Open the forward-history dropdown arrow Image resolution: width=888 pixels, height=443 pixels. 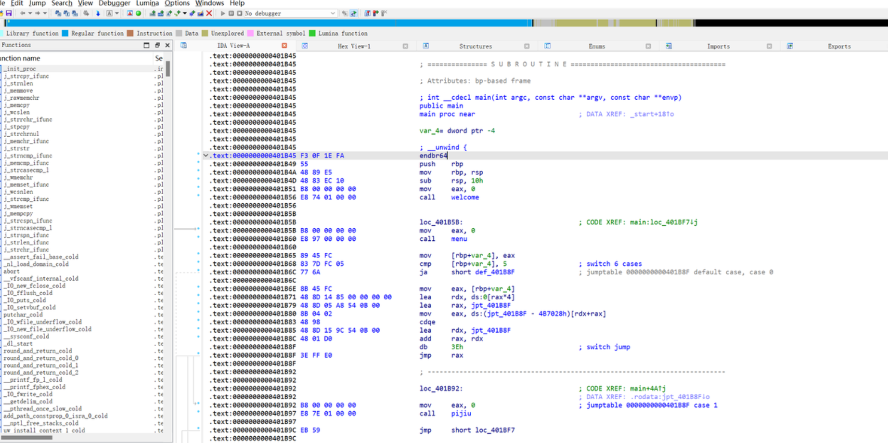pos(45,13)
